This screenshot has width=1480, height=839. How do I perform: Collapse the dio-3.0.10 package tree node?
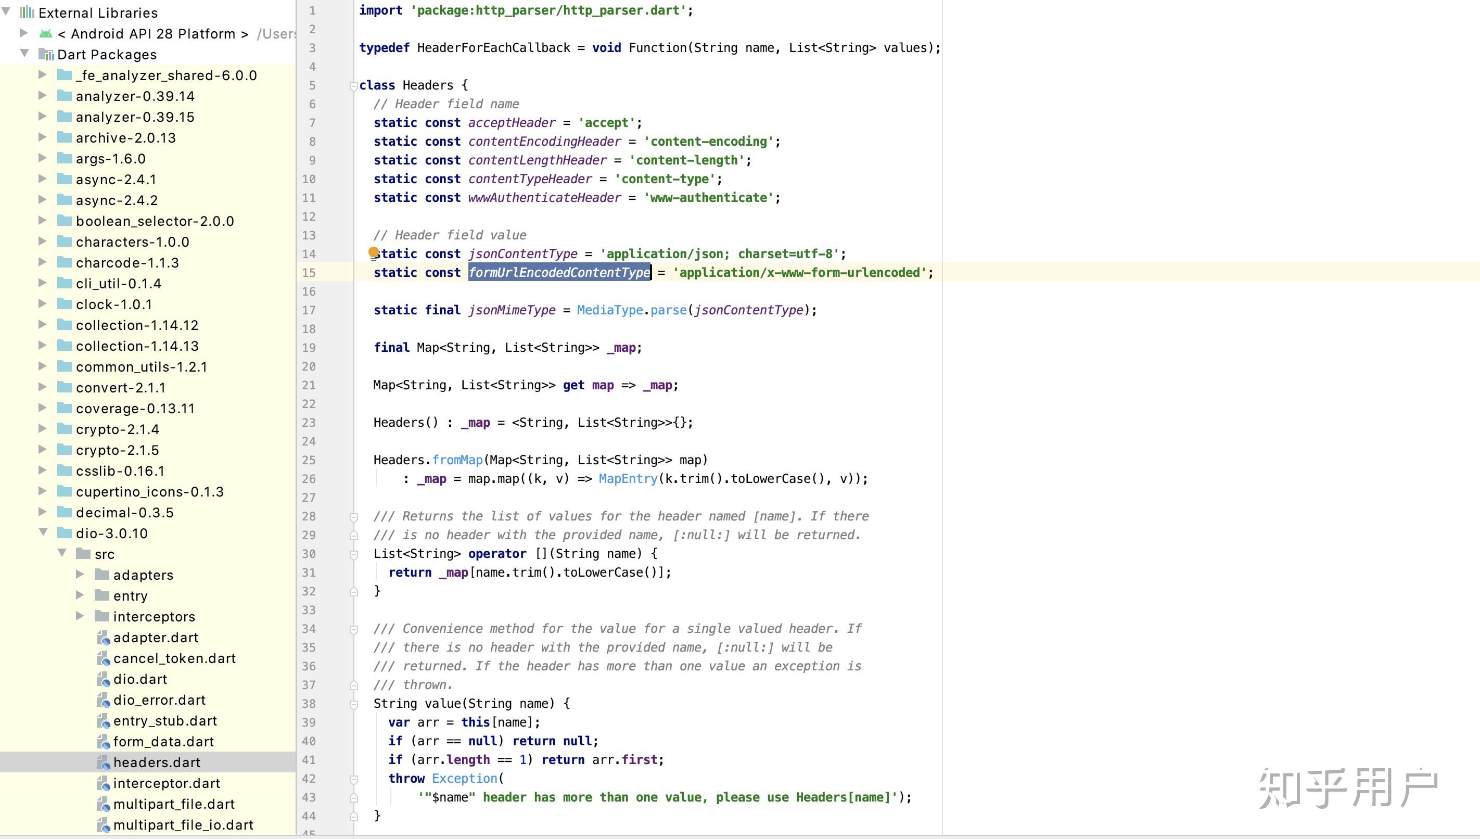click(x=43, y=532)
